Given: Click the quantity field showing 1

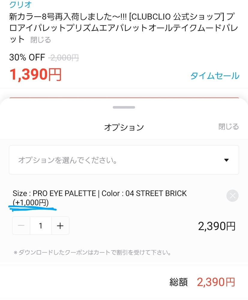Looking at the screenshot, I should (41, 226).
